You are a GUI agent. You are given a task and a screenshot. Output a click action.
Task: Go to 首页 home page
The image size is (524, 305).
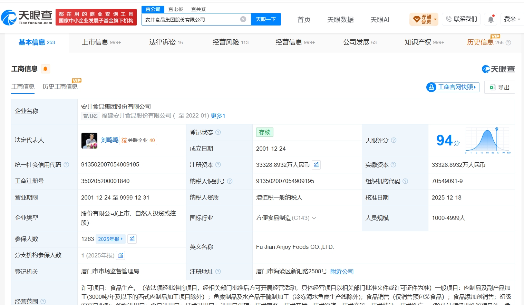tap(304, 20)
